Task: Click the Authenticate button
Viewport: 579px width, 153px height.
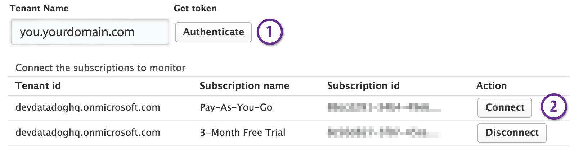Action: pyautogui.click(x=213, y=32)
